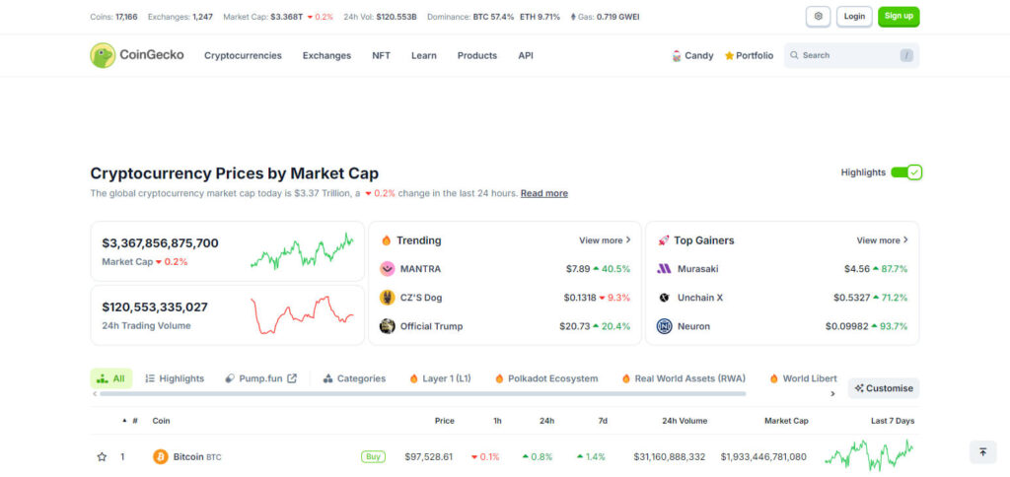Focus the Search input field
1010x477 pixels.
(851, 55)
